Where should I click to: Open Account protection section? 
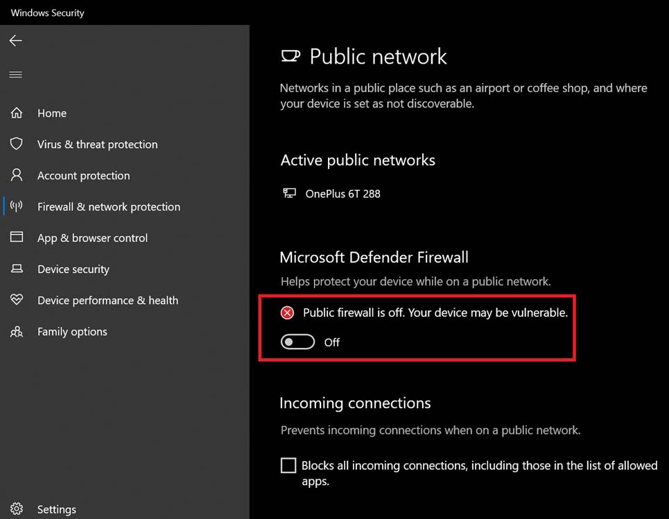[125, 175]
